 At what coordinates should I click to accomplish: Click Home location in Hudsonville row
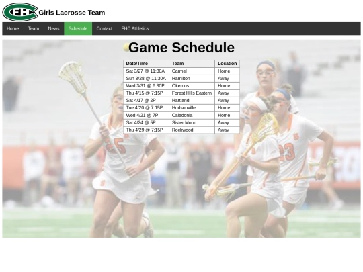(227, 108)
